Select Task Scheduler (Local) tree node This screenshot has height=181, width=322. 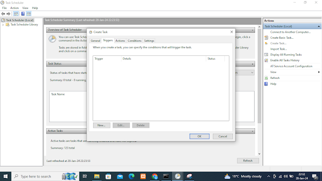(x=20, y=20)
